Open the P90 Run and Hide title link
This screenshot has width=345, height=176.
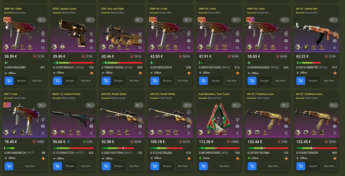[x=112, y=9]
